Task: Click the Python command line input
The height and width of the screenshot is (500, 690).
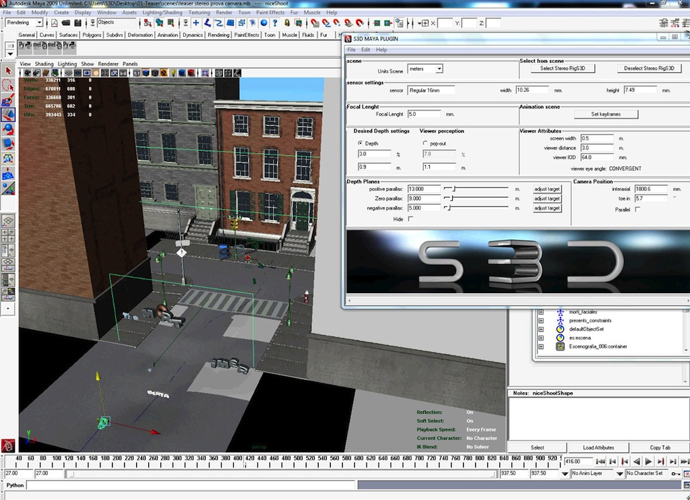Action: 191,485
